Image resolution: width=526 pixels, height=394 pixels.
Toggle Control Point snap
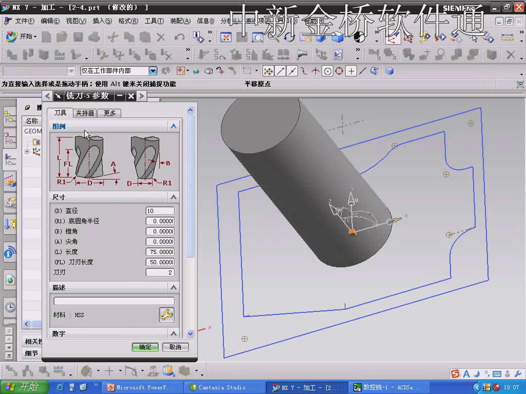tap(304, 71)
